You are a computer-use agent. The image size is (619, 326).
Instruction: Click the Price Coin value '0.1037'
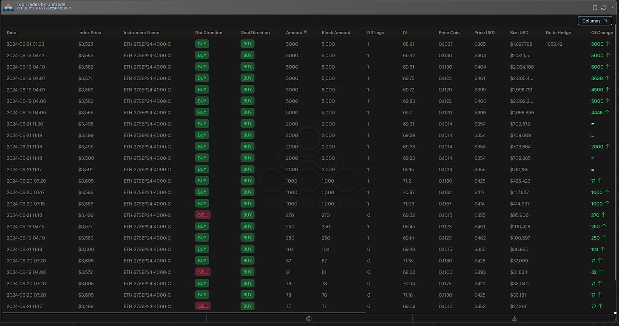(446, 44)
